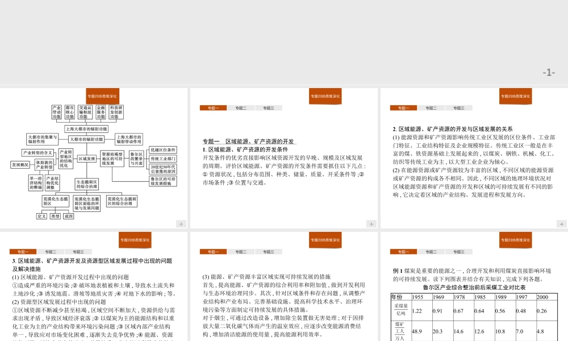Switch to the 专题三 tab on the top-middle slide
This screenshot has height=341, width=568.
click(269, 107)
